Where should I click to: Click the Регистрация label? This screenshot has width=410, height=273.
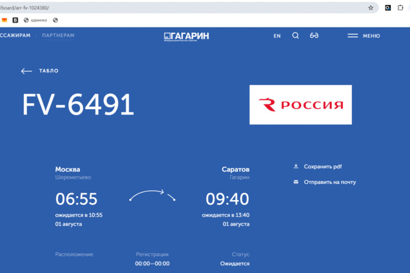tap(152, 254)
